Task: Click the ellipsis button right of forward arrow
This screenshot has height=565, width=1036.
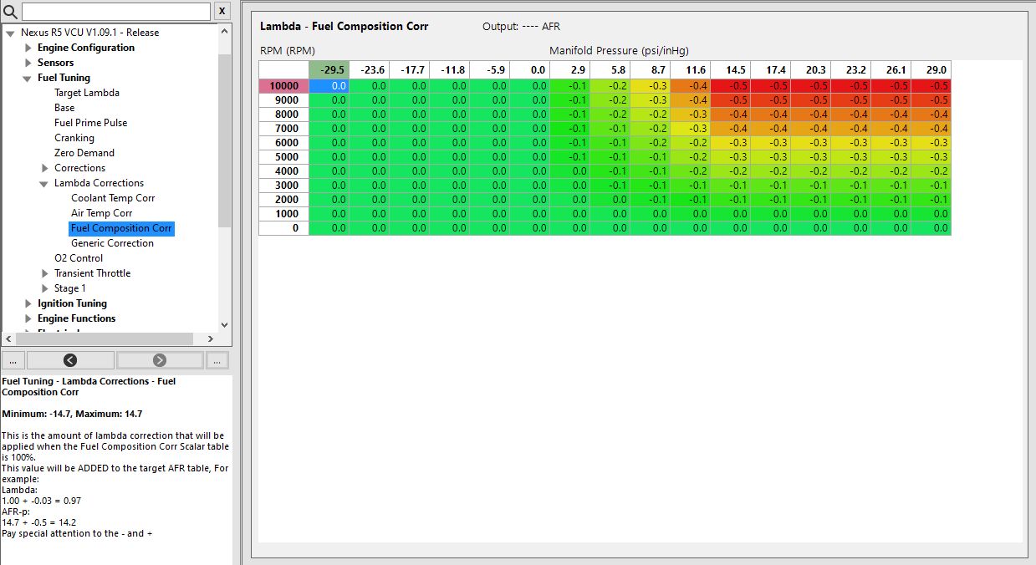Action: (x=217, y=360)
